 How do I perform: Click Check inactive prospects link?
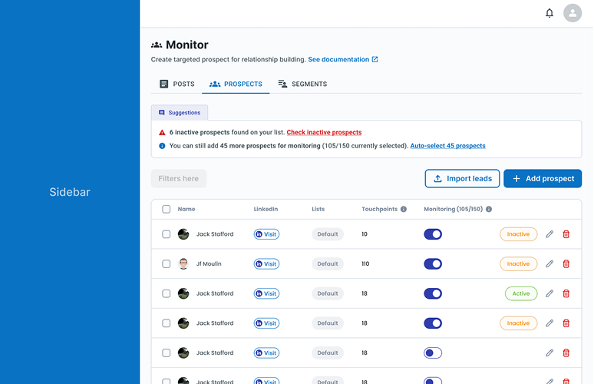(x=324, y=132)
